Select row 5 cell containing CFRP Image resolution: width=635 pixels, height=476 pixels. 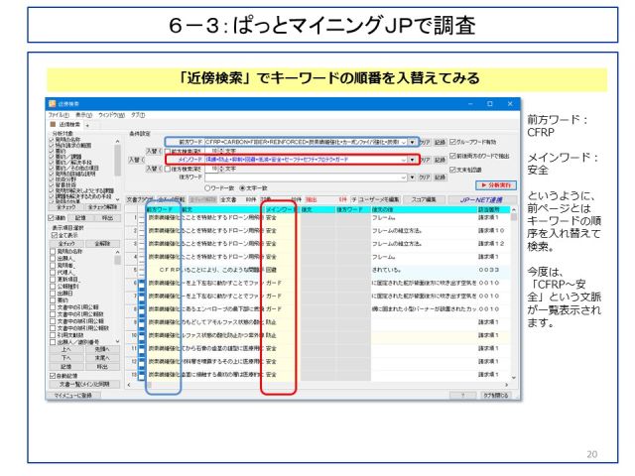coord(163,270)
